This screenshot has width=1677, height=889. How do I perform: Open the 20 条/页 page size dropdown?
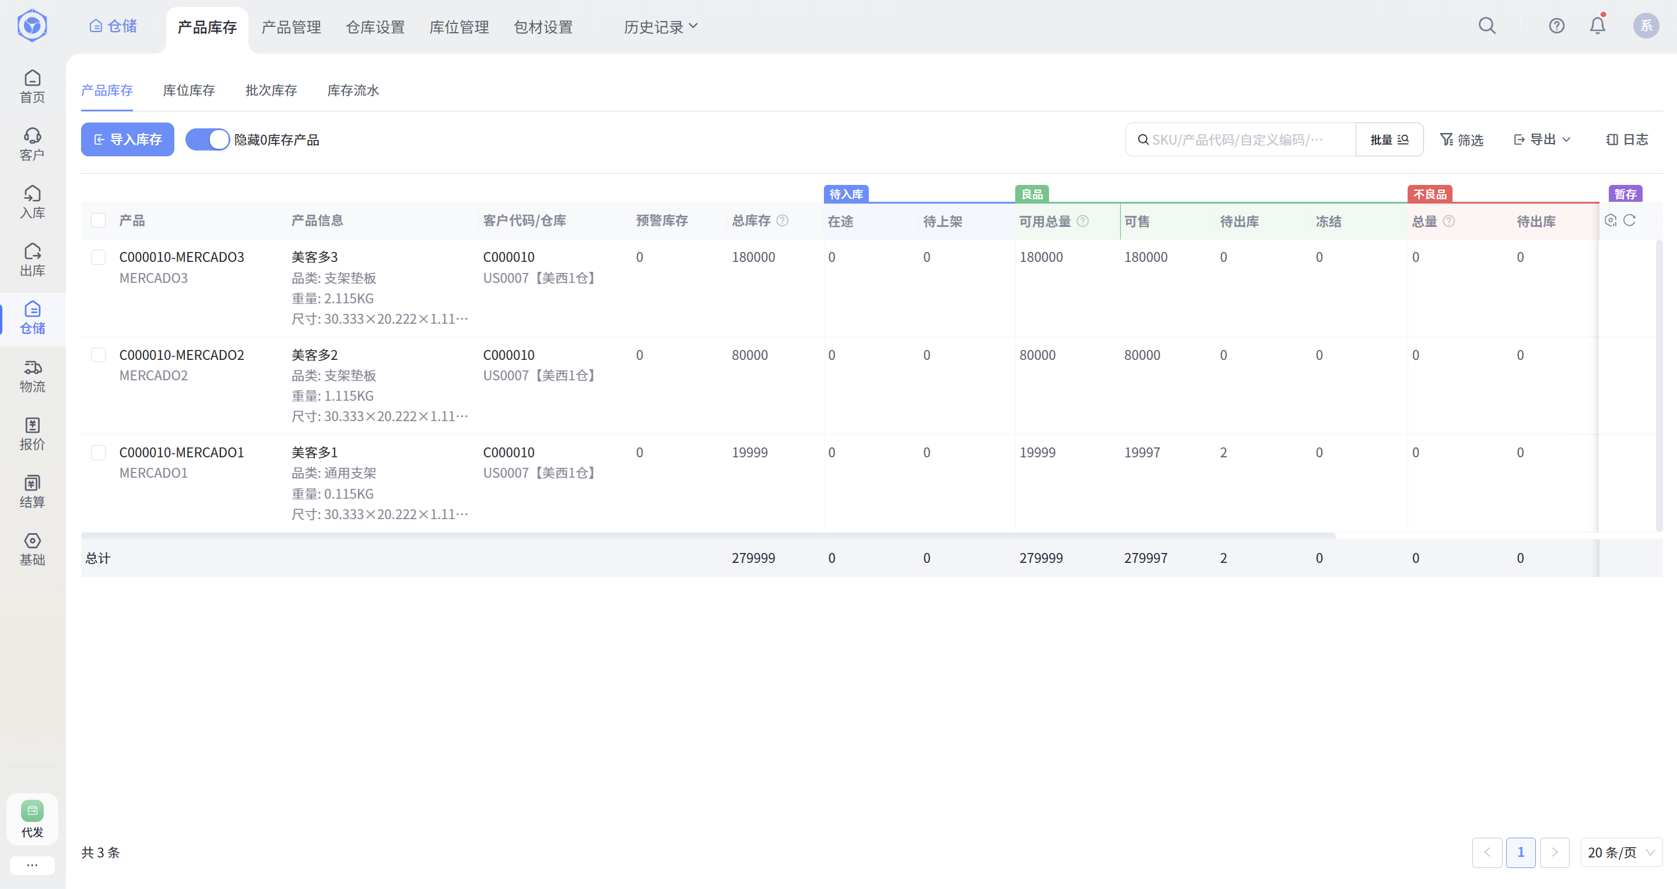tap(1621, 852)
